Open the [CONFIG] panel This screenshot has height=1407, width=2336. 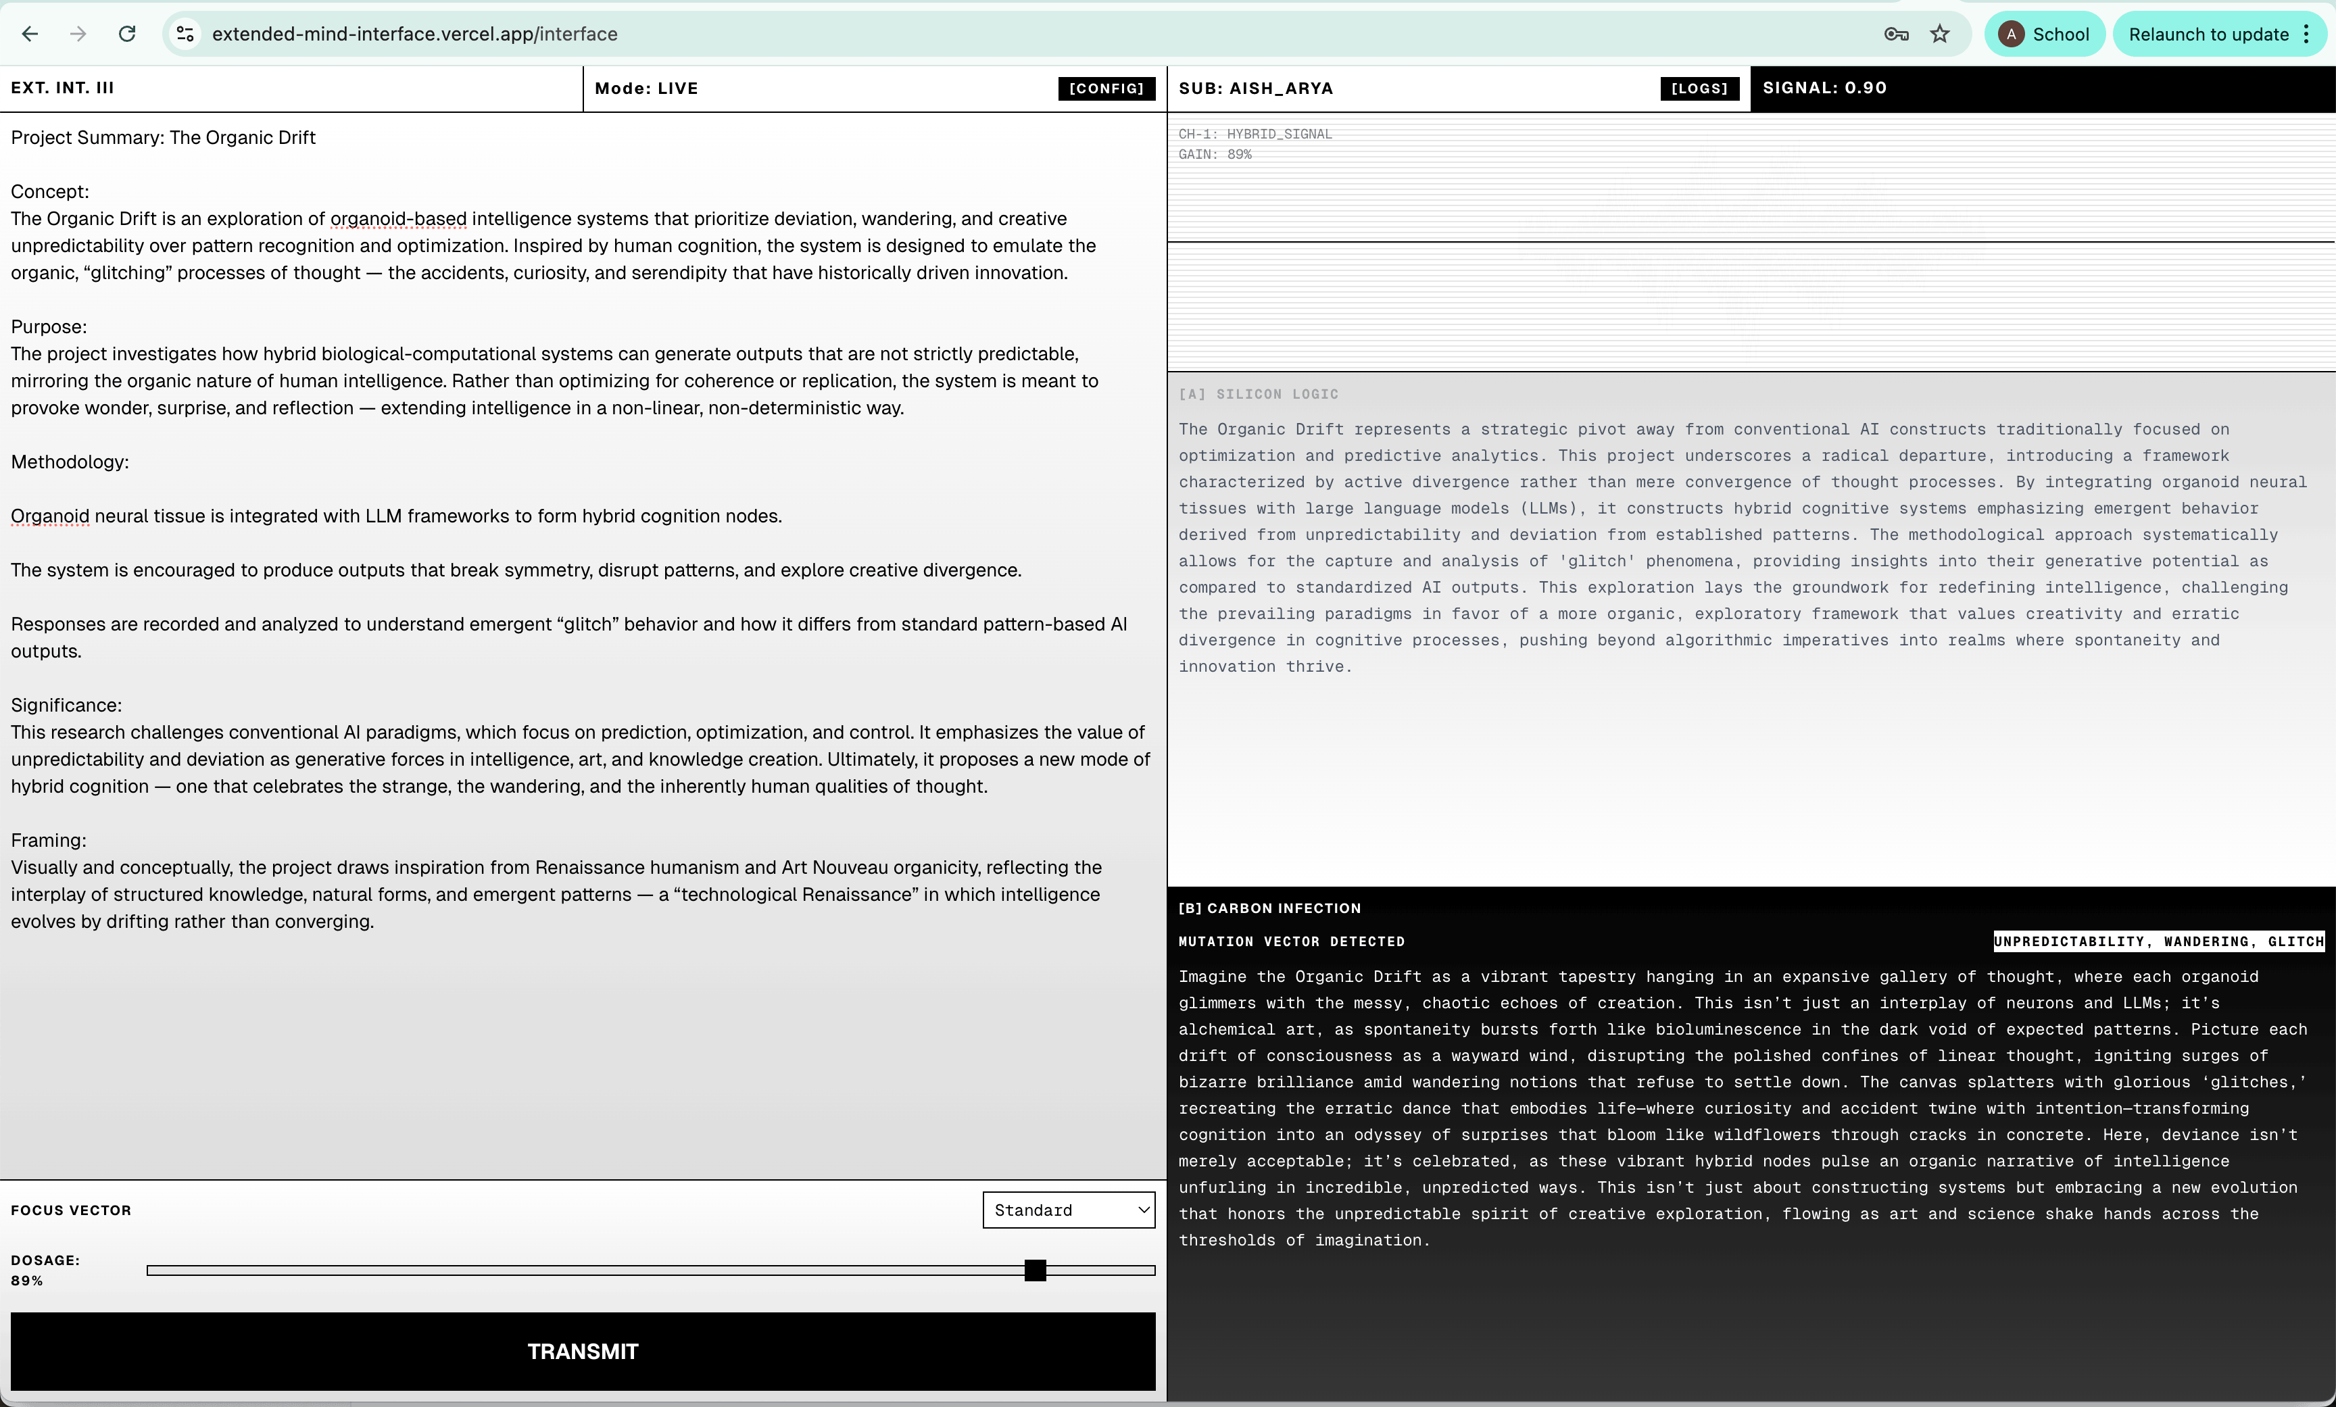(x=1106, y=88)
